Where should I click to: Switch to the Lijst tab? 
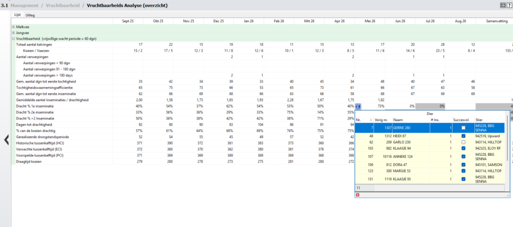[x=17, y=15]
